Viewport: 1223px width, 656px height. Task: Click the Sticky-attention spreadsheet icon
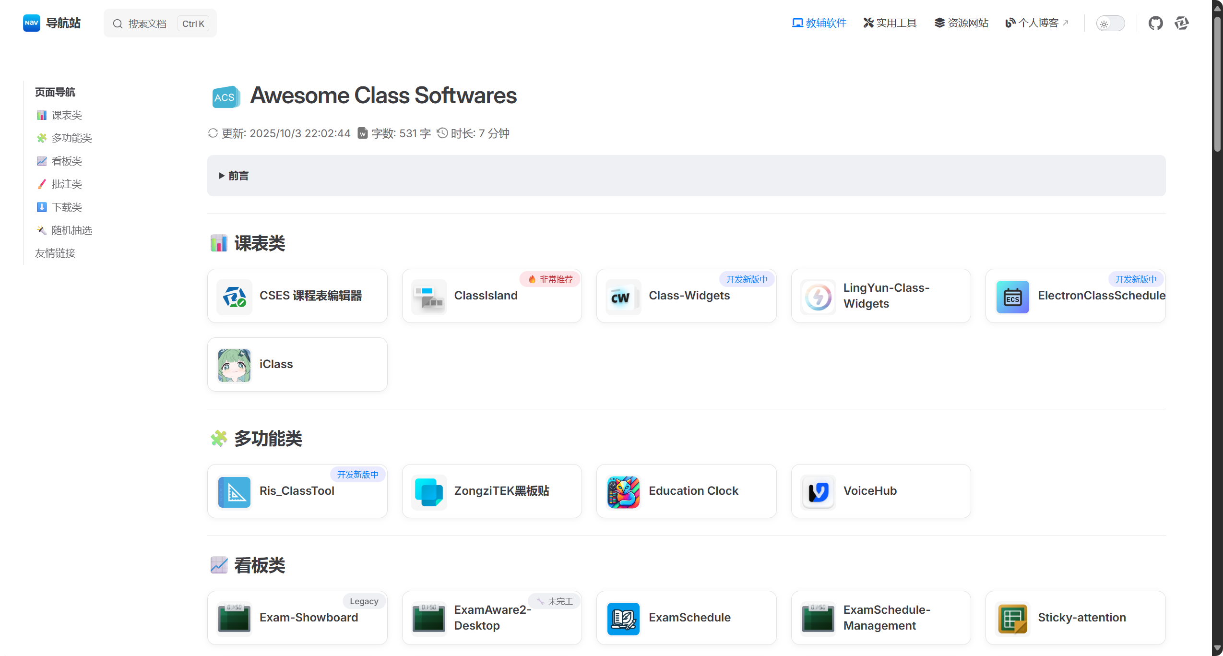[x=1012, y=618]
